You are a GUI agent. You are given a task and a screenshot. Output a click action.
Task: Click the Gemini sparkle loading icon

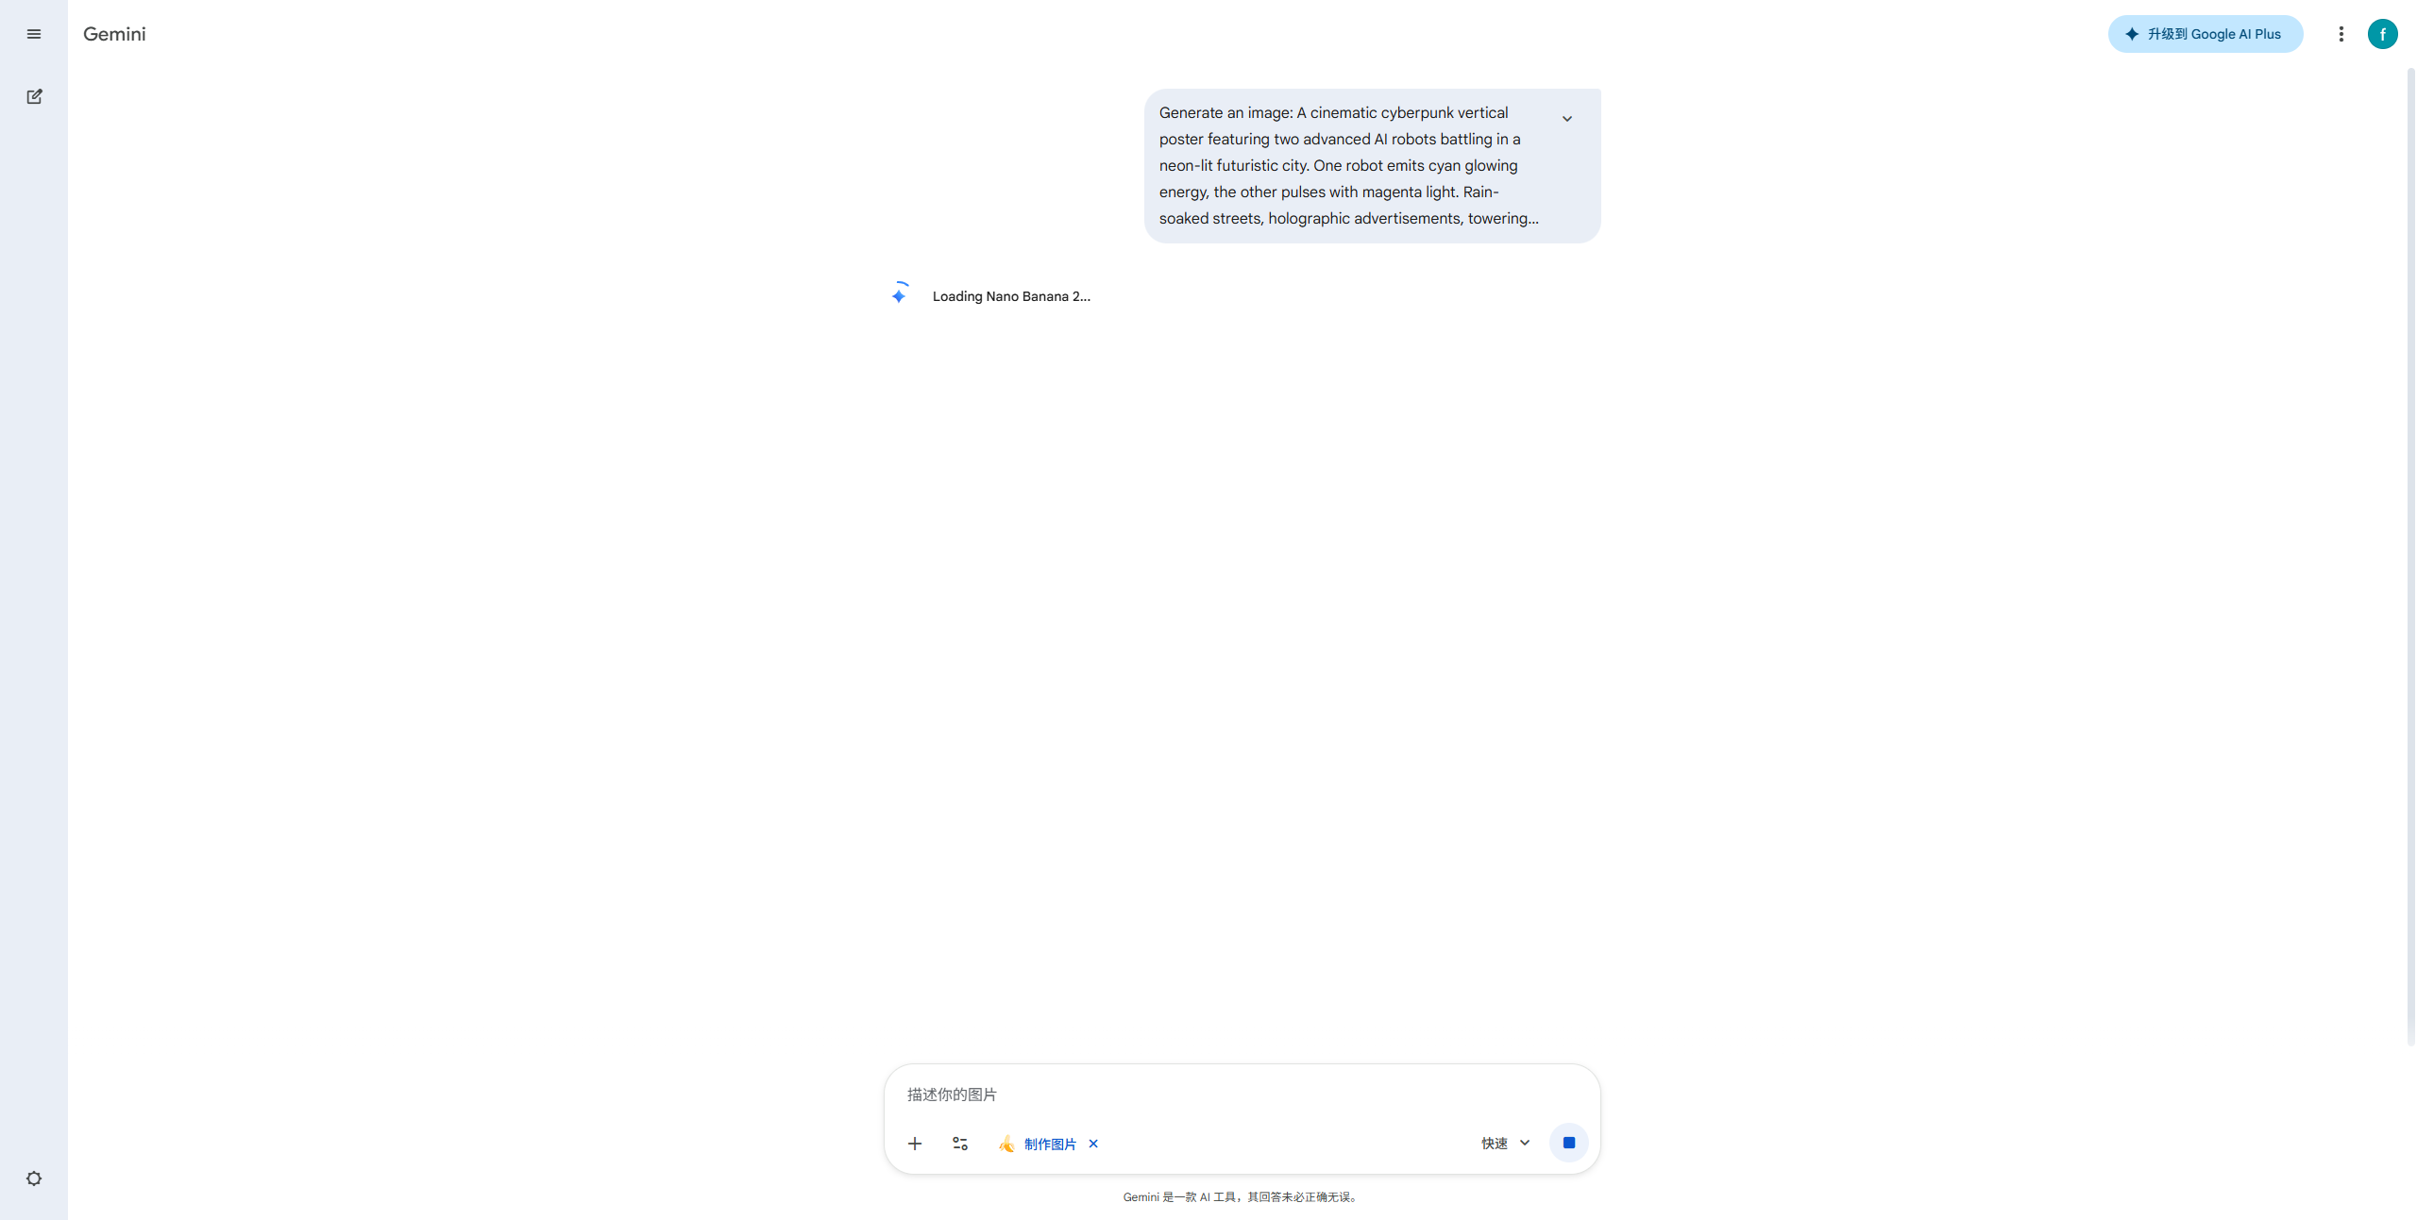[x=899, y=294]
